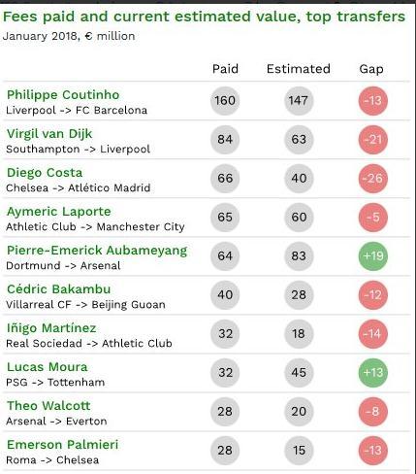Click Aubameyang's green +19 gap badge

373,256
